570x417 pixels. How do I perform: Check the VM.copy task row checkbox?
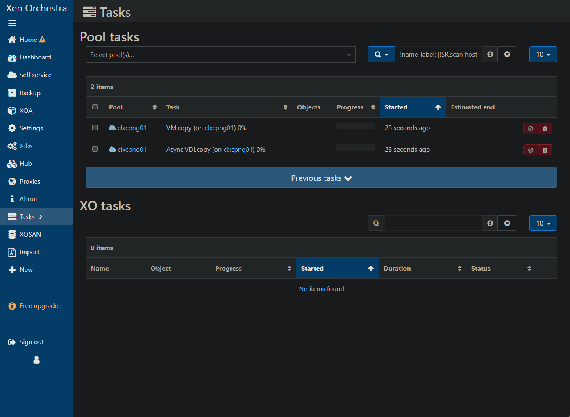(95, 128)
